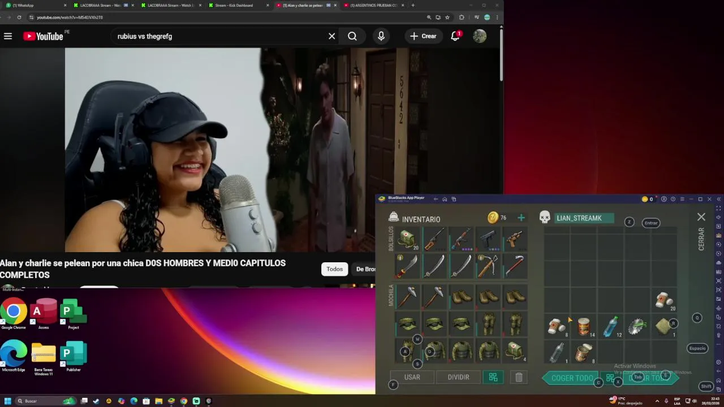Click the BlueStacks home icon in title bar

445,199
